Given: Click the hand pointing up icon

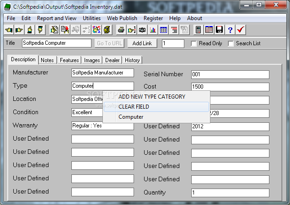Looking at the screenshot, I should (30, 30).
